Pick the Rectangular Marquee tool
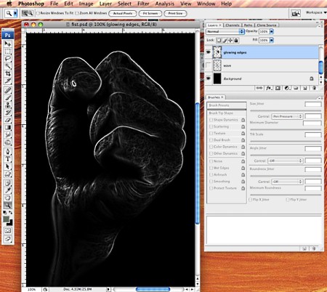This screenshot has height=292, width=327. [x=8, y=51]
